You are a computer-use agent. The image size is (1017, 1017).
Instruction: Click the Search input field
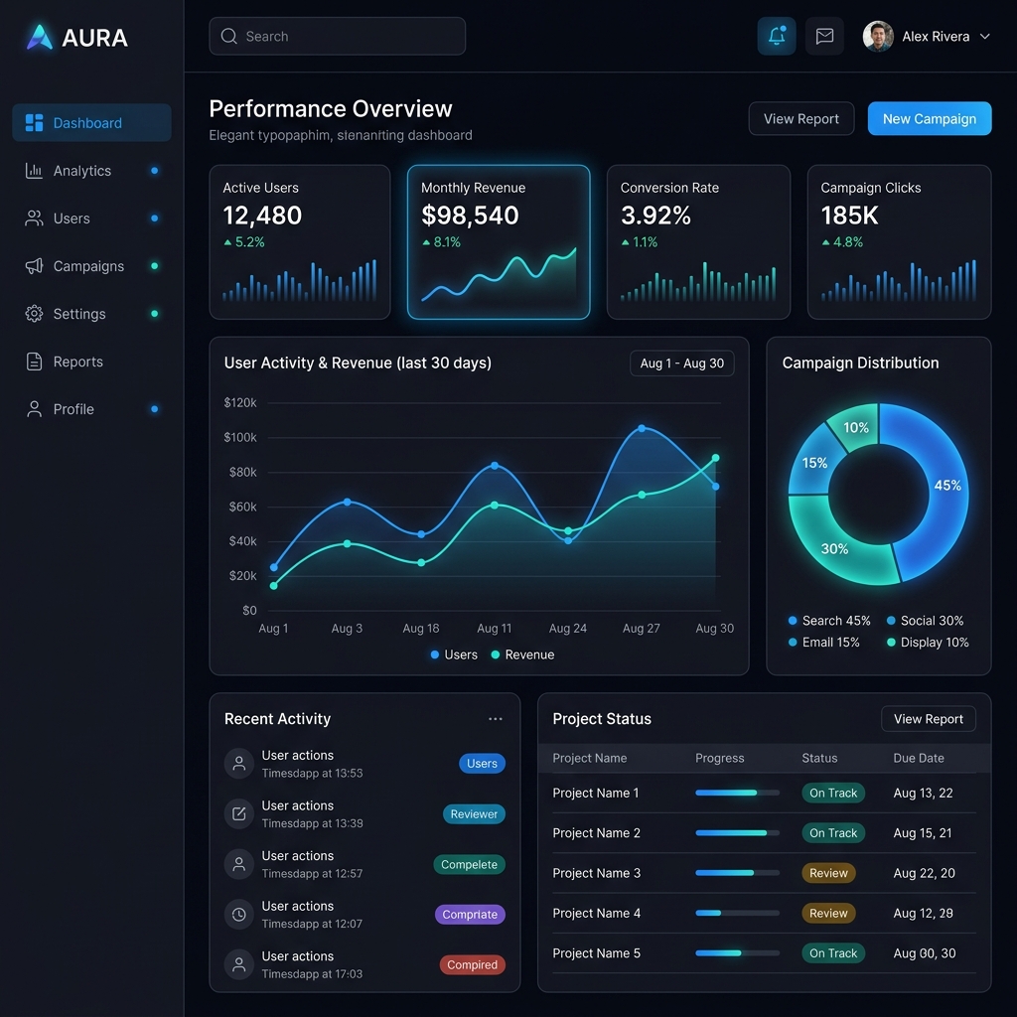pyautogui.click(x=338, y=37)
